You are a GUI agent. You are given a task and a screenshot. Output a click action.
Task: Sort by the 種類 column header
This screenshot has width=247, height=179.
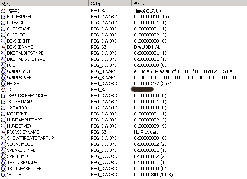click(x=110, y=4)
